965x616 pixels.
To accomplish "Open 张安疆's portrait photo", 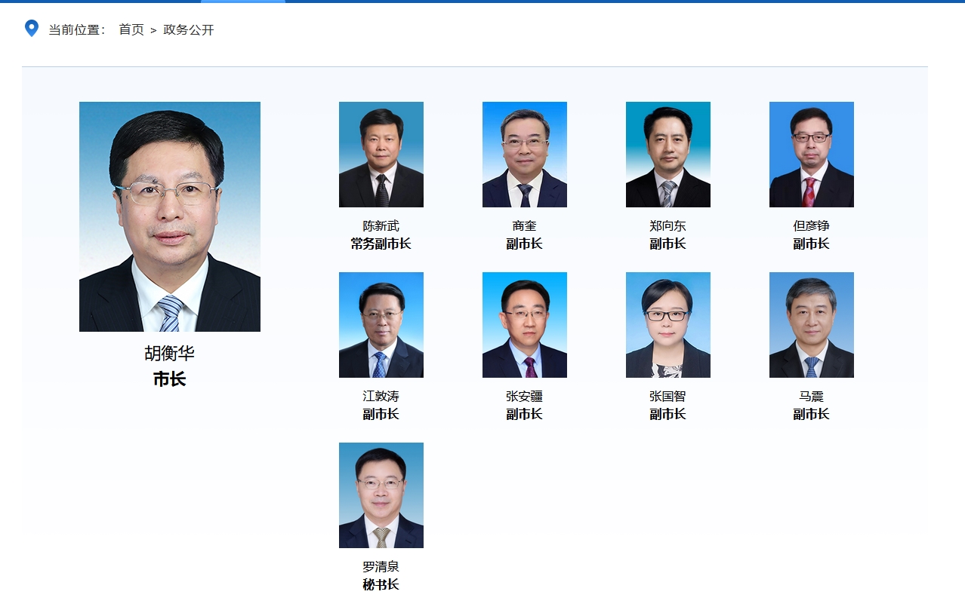I will [x=525, y=325].
